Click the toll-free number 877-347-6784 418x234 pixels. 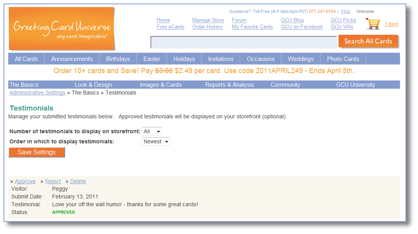pos(322,11)
